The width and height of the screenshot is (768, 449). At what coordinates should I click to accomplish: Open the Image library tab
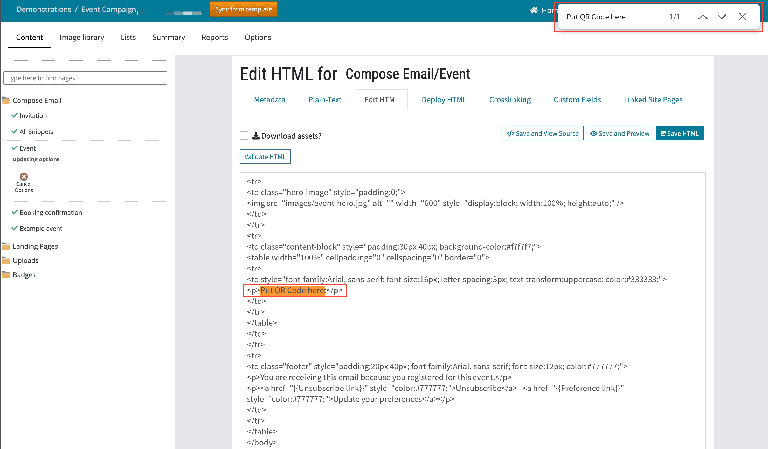pyautogui.click(x=82, y=37)
